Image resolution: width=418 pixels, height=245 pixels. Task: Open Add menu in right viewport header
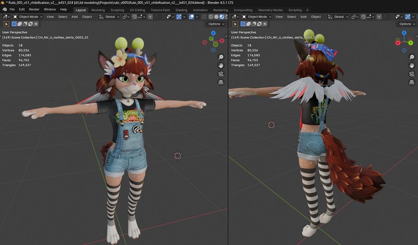pyautogui.click(x=303, y=17)
